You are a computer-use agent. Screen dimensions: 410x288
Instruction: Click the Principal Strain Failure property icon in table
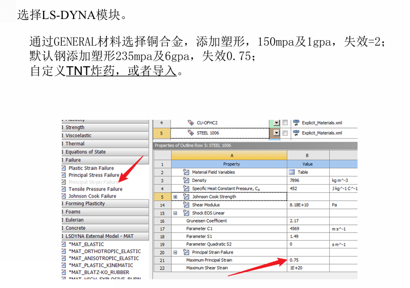coord(186,252)
